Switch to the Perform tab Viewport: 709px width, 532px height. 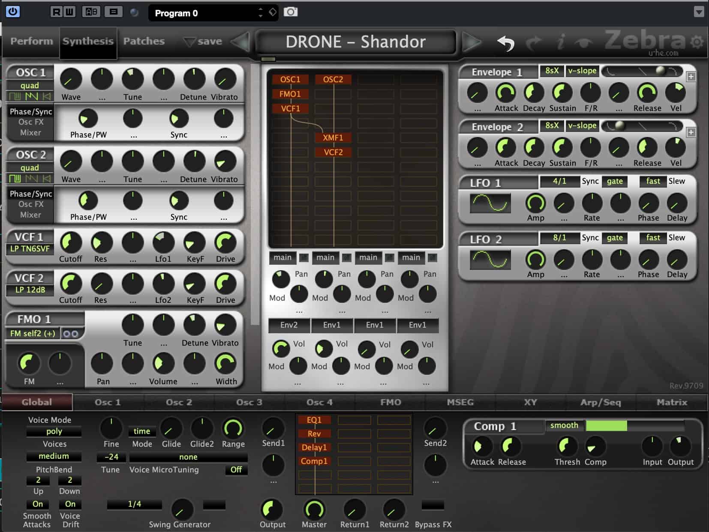point(32,41)
